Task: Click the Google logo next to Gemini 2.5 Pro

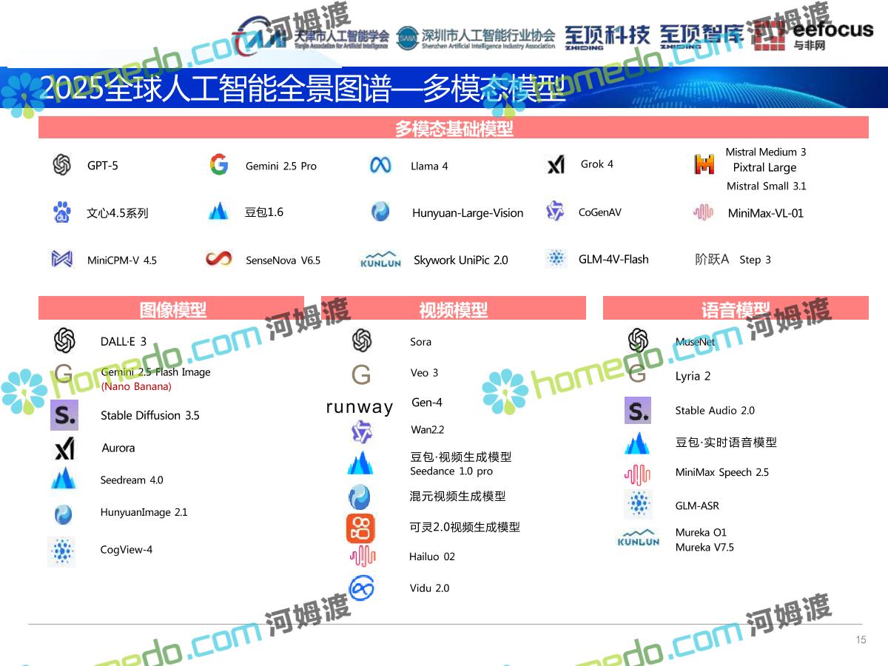Action: coord(218,165)
